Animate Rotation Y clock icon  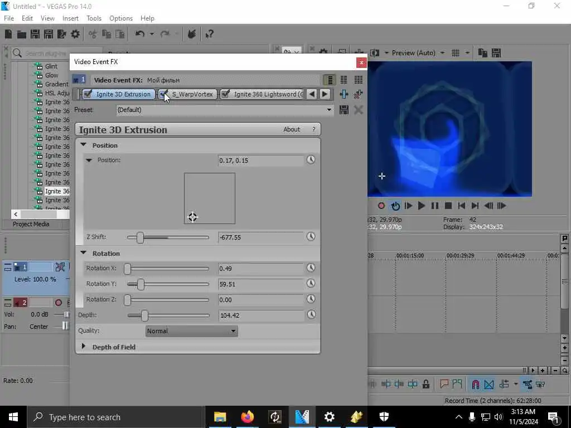tap(311, 284)
